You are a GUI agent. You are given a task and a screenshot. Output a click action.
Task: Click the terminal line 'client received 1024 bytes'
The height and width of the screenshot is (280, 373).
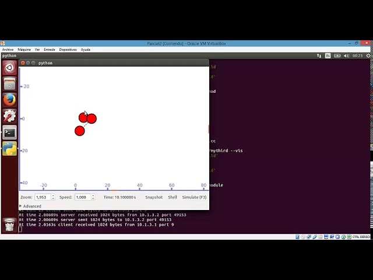point(96,225)
